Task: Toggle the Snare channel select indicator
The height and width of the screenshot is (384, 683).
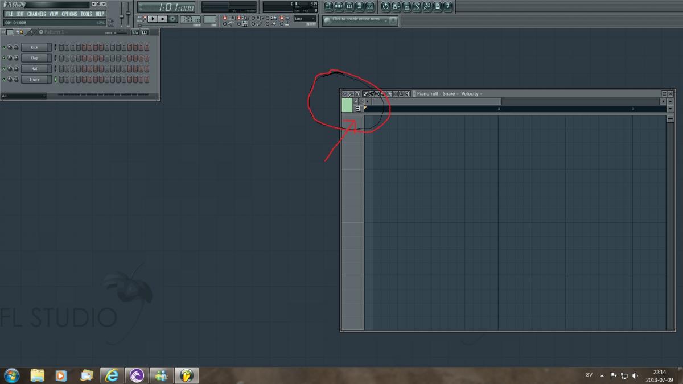Action: [x=55, y=79]
